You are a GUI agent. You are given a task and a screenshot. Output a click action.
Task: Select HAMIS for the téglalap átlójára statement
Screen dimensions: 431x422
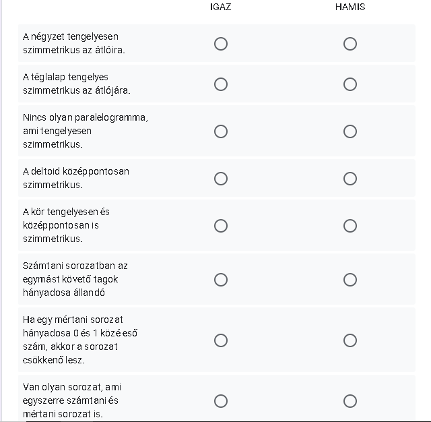click(x=350, y=84)
